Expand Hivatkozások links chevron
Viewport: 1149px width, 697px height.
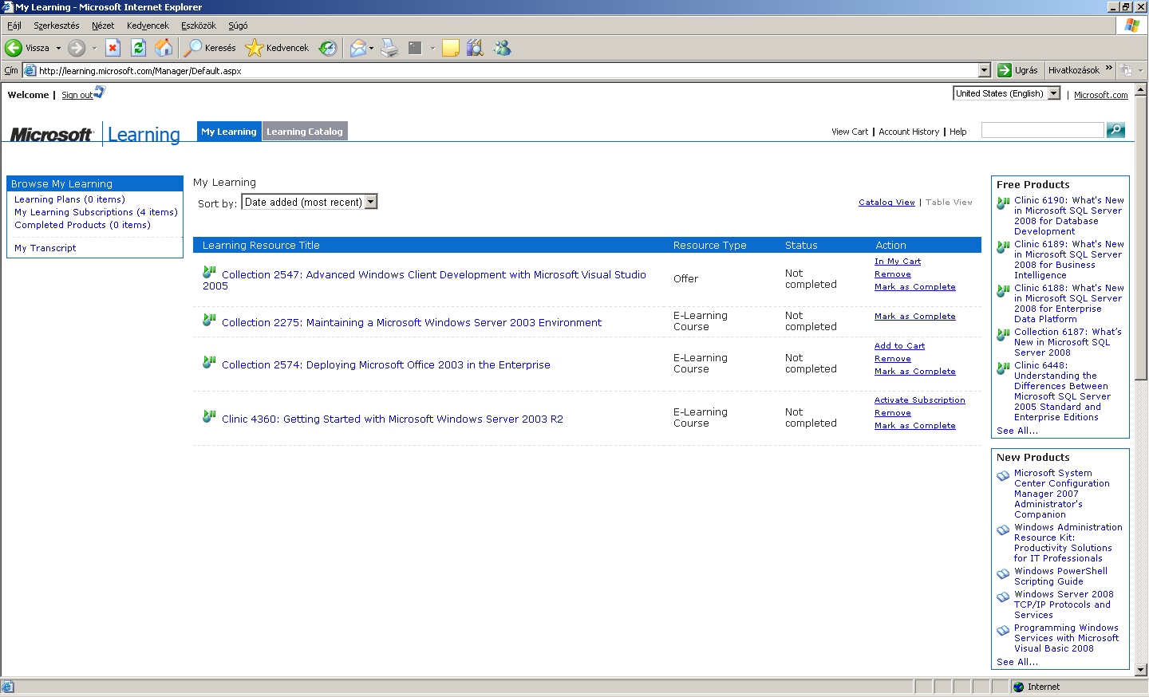pyautogui.click(x=1108, y=69)
